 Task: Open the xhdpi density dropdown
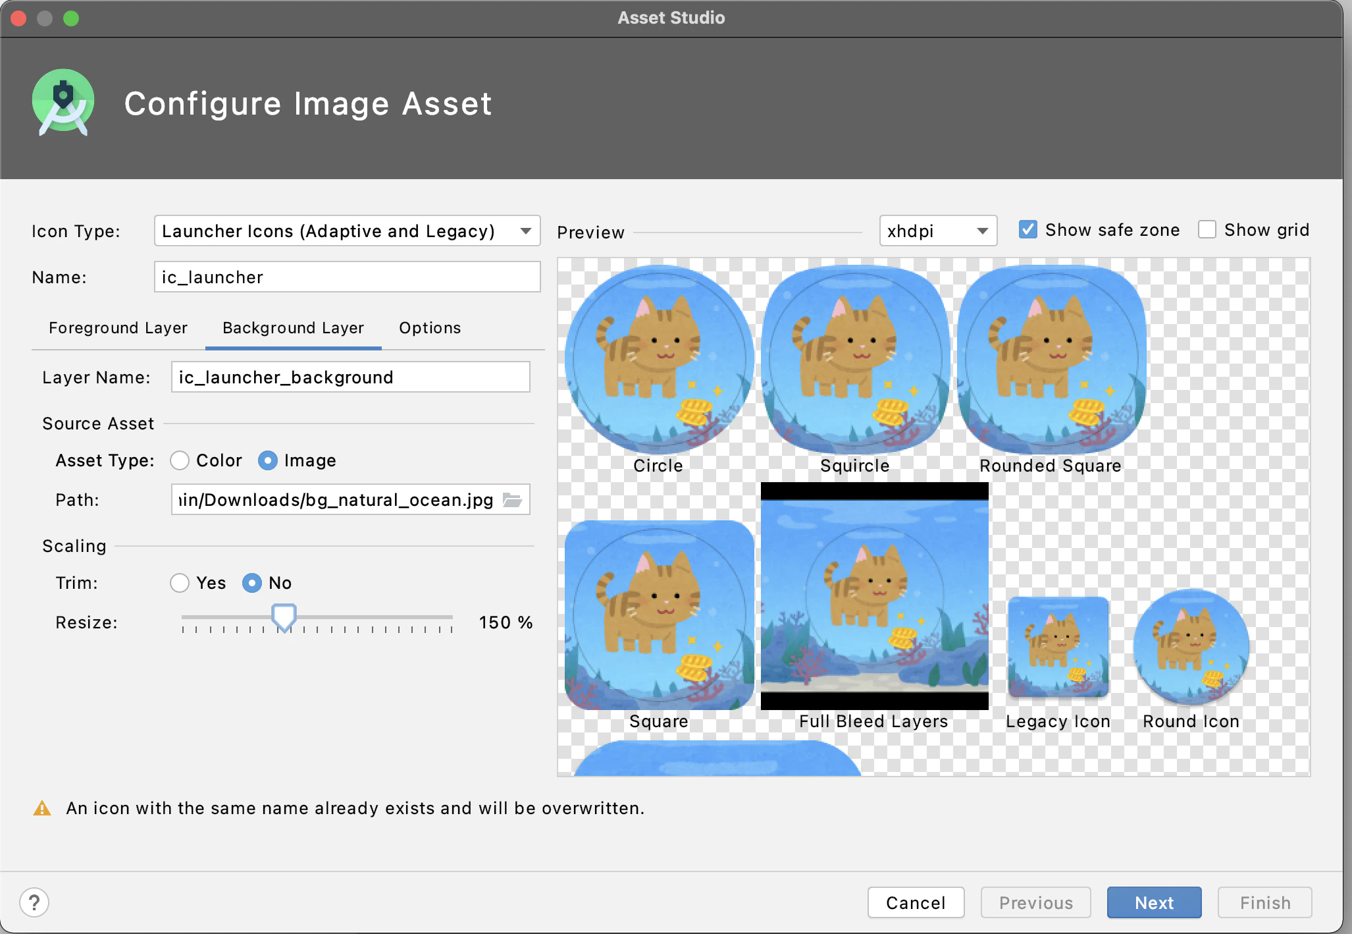coord(938,231)
